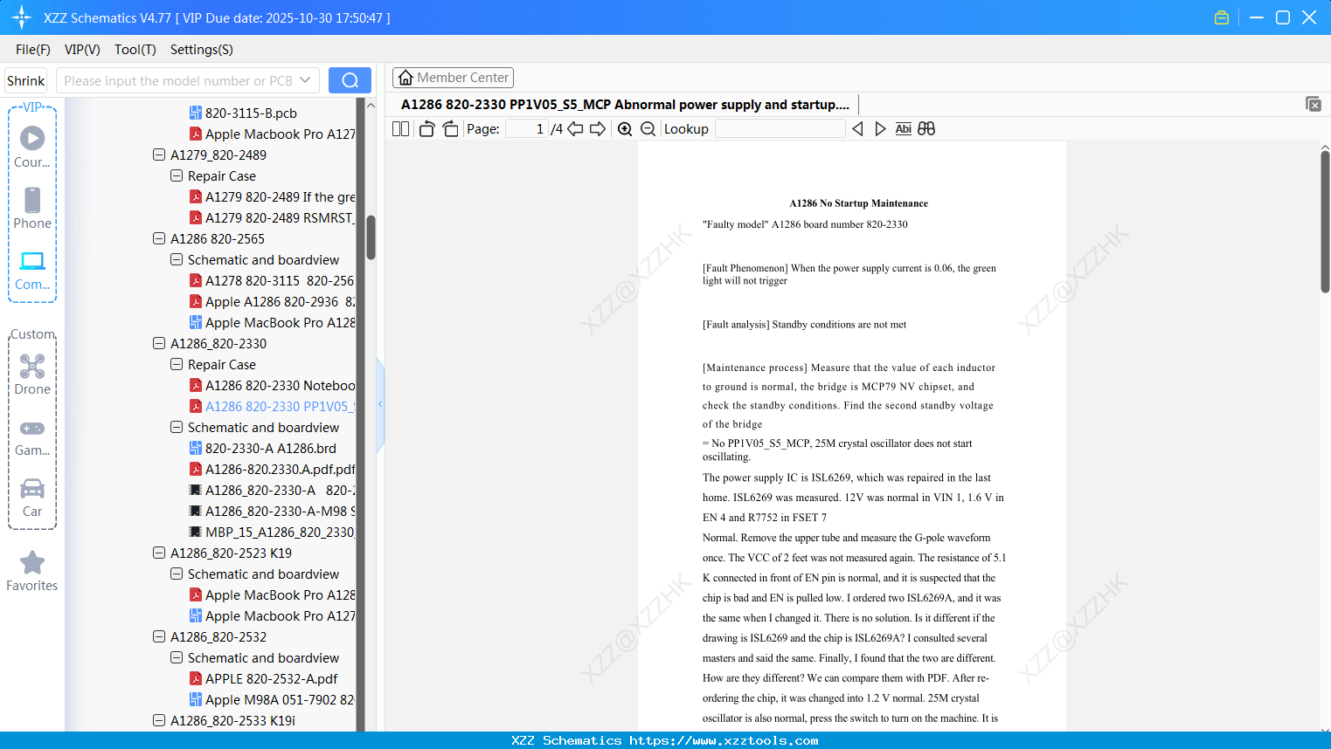Open Member Center home button
The width and height of the screenshot is (1331, 749).
coord(453,78)
